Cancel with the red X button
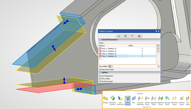 click(x=139, y=36)
